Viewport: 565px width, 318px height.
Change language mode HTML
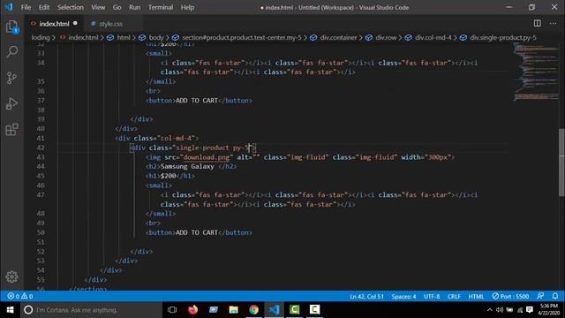(476, 296)
